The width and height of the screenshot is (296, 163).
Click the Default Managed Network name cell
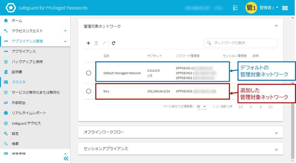(122, 73)
